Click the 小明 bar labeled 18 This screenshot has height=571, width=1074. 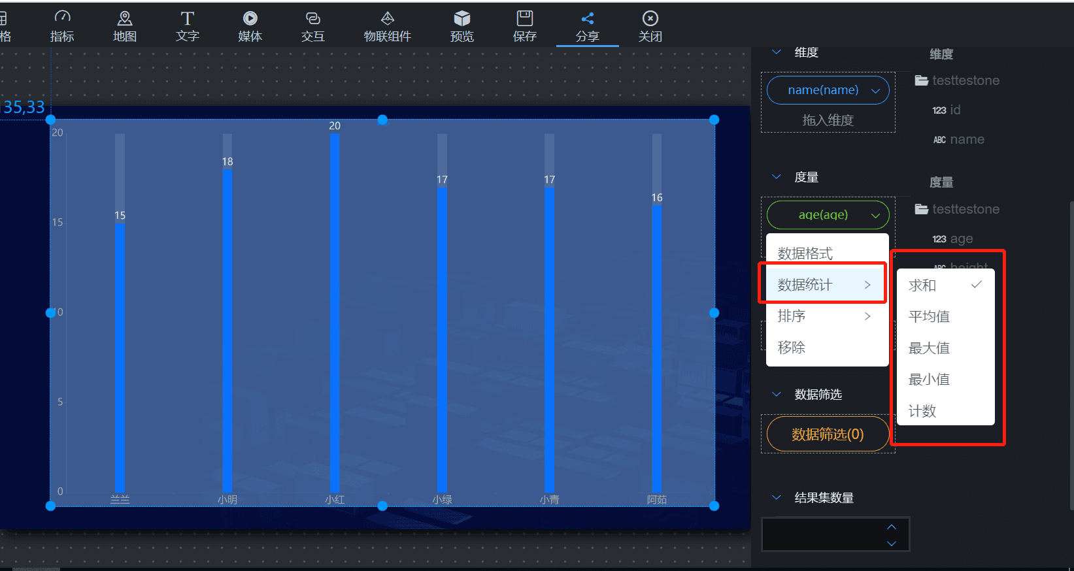point(227,331)
